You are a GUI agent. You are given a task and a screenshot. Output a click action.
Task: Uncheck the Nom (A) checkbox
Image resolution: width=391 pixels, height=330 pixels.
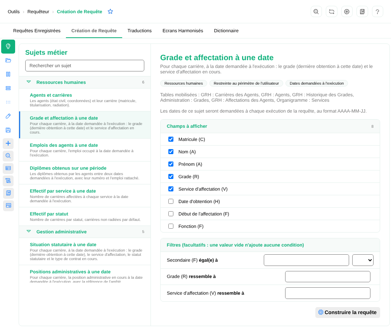tap(171, 151)
